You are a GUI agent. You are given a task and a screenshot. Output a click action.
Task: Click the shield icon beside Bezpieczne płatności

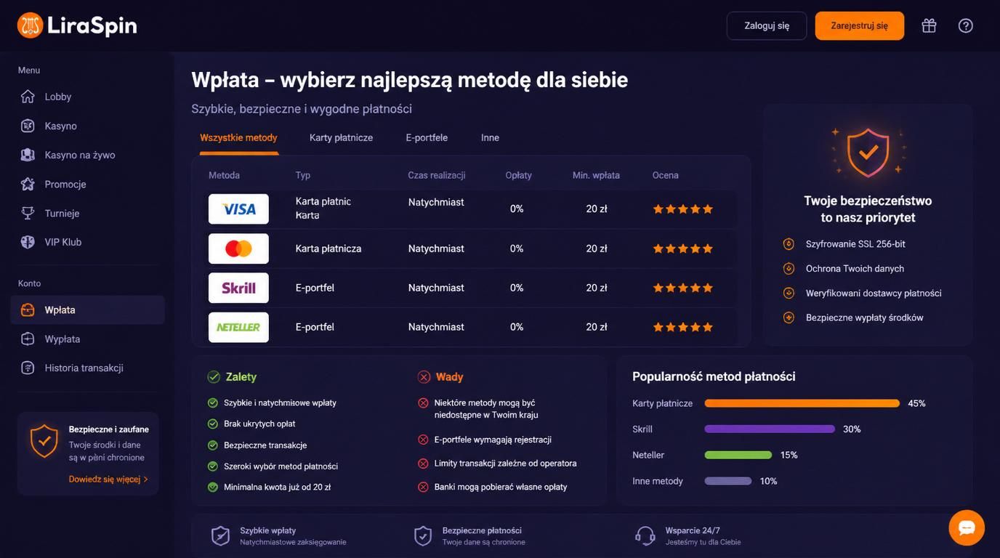click(x=423, y=536)
